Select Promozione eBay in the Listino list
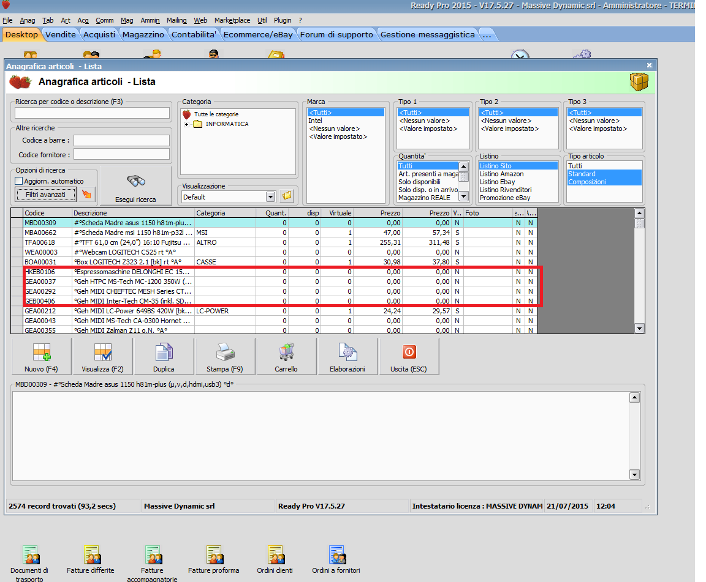 pyautogui.click(x=518, y=198)
